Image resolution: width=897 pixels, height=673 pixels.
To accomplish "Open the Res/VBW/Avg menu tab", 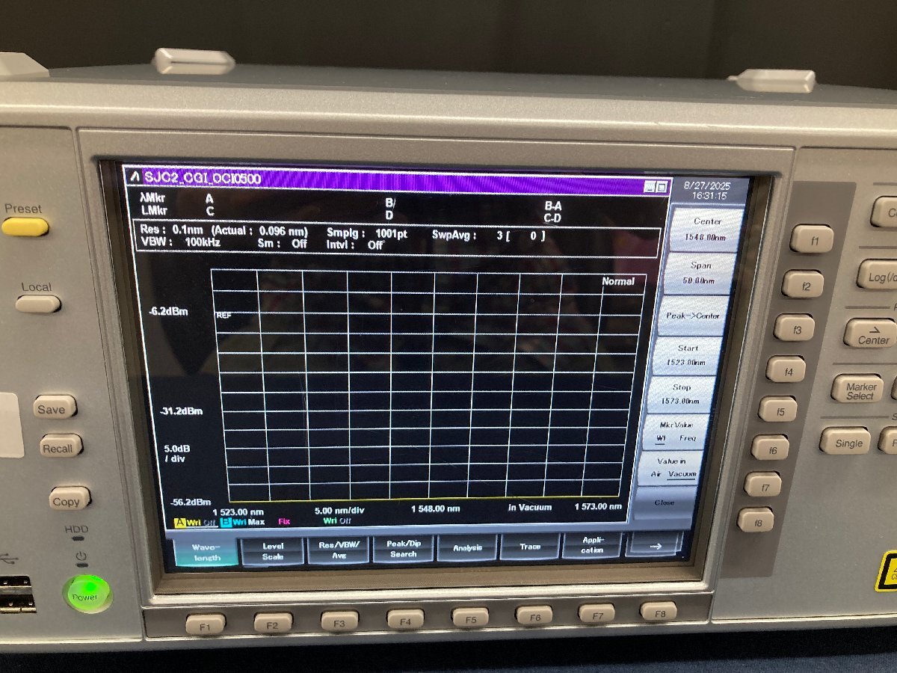I will point(339,550).
